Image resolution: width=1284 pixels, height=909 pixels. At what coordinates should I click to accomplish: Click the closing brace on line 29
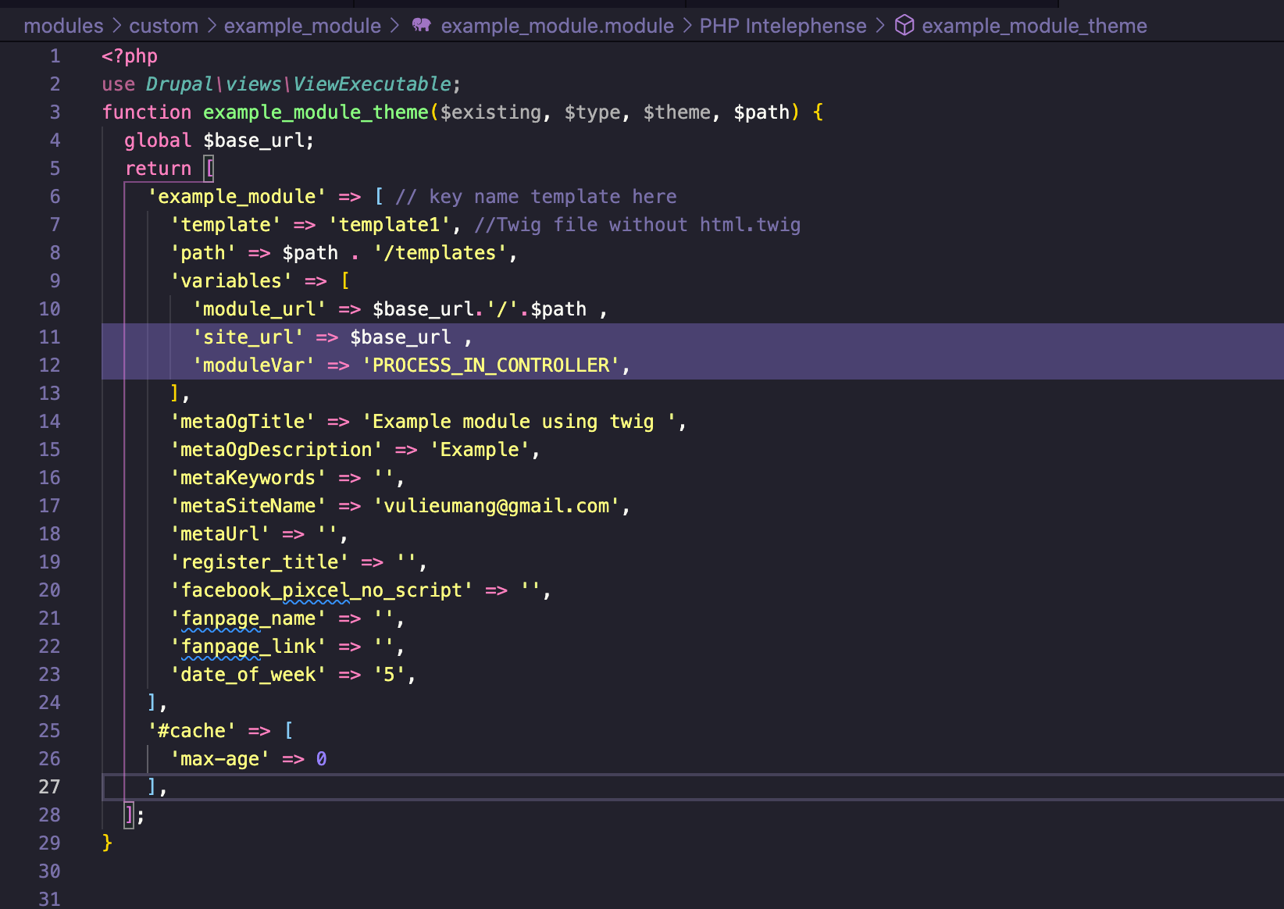coord(107,843)
